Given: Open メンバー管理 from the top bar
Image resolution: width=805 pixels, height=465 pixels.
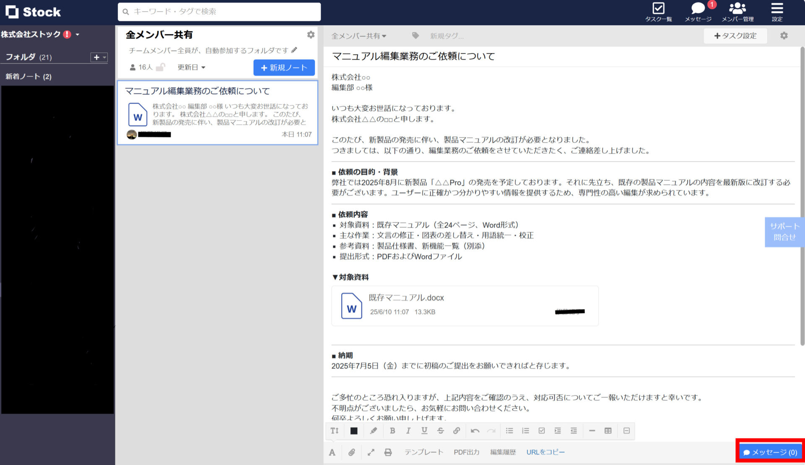Looking at the screenshot, I should coord(737,11).
